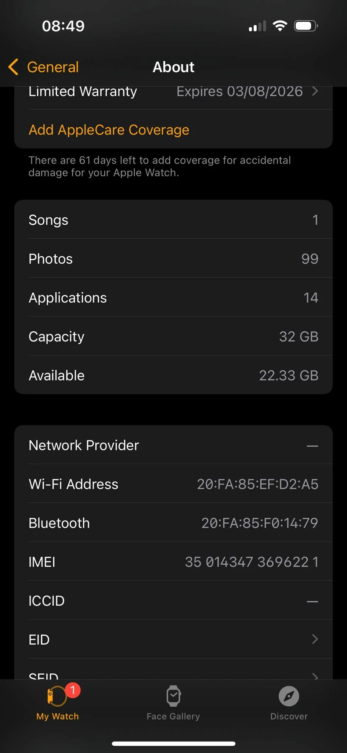Viewport: 347px width, 753px height.
Task: Expand the EID row chevron
Action: 315,639
